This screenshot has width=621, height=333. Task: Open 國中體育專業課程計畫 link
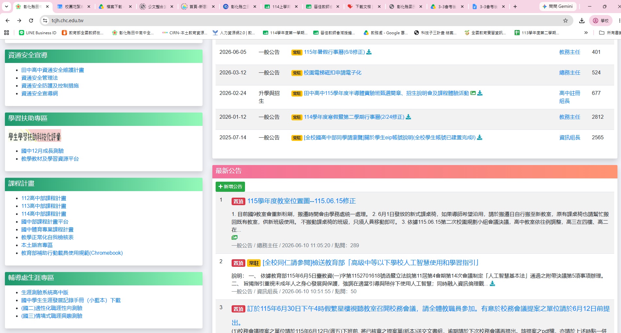47,230
